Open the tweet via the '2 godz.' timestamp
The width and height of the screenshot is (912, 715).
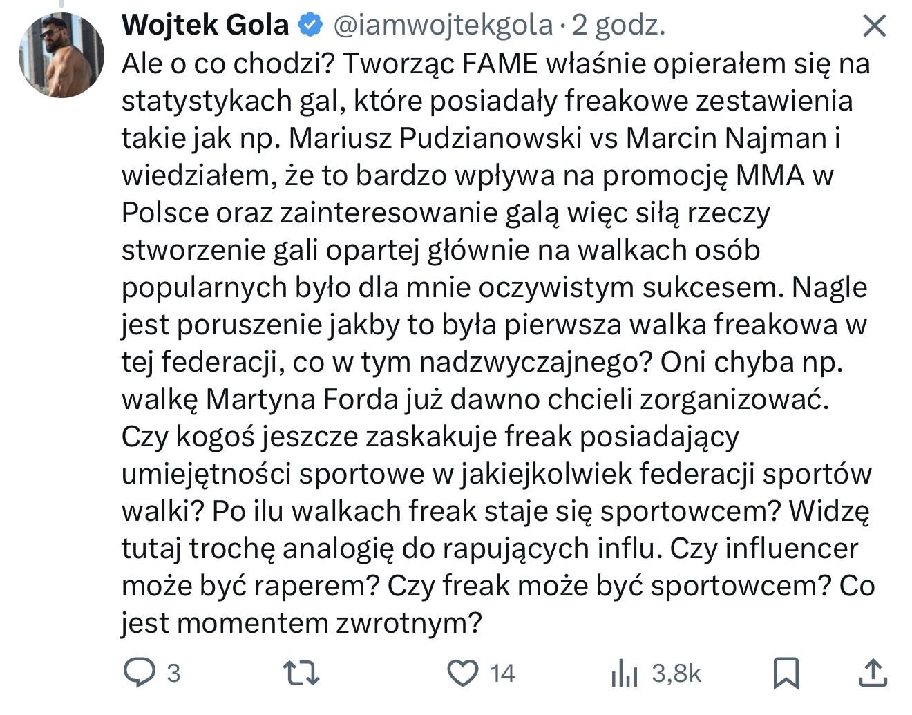click(618, 26)
